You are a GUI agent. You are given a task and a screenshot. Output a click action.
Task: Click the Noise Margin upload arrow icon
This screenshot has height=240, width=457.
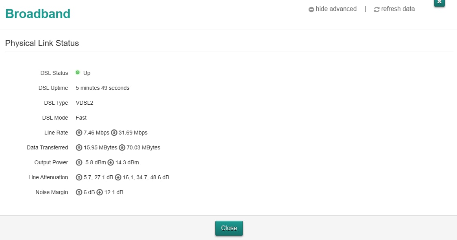(79, 192)
